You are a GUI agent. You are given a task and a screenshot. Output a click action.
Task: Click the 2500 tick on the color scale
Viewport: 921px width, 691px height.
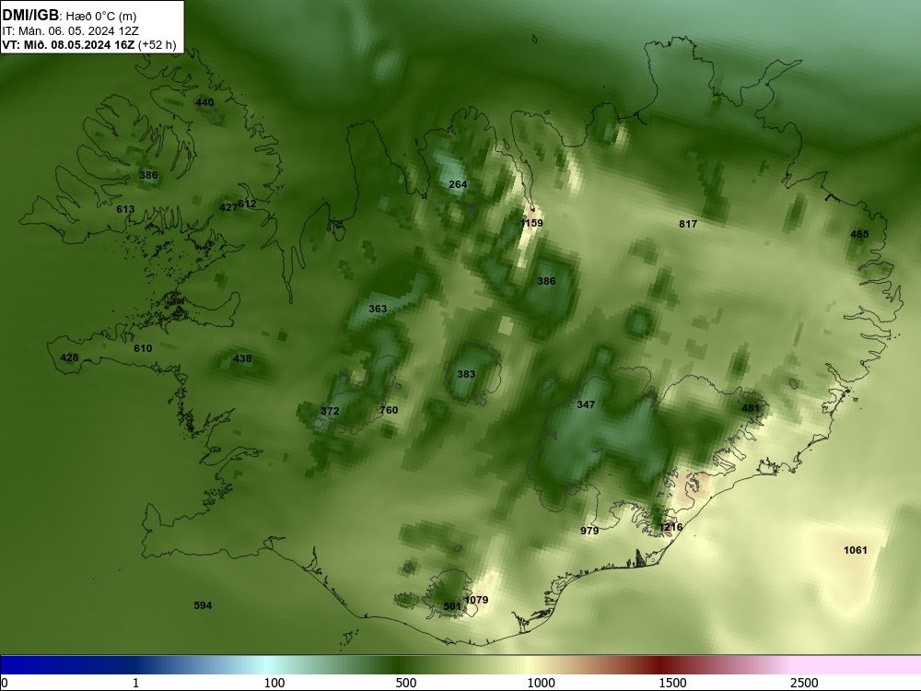click(x=804, y=683)
